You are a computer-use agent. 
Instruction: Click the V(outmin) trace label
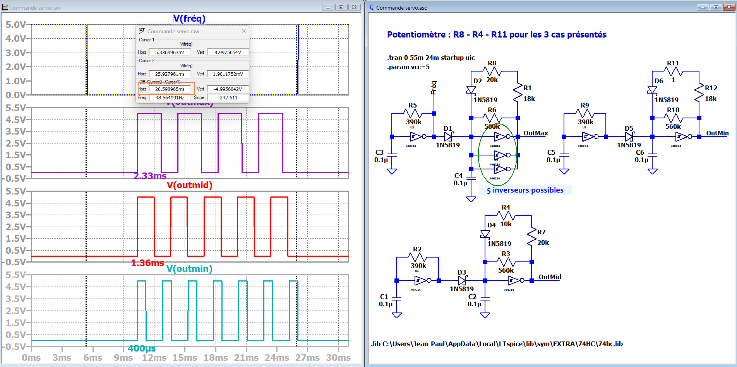point(189,269)
